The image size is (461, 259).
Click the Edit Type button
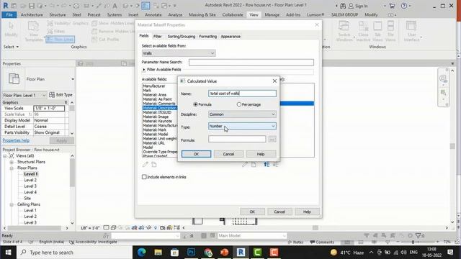61,95
